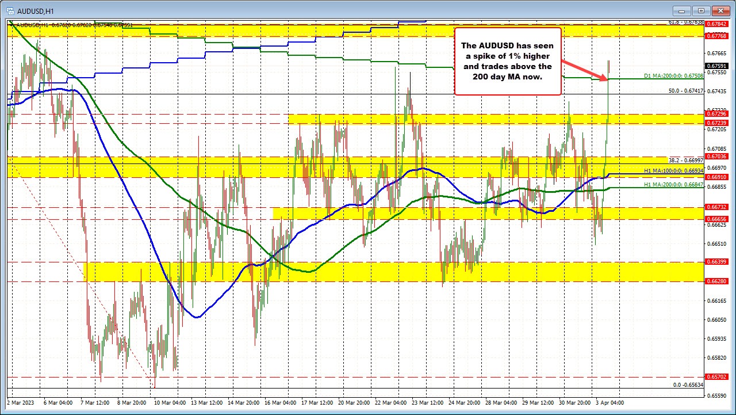The image size is (736, 415).
Task: Click the '6 Mar 04:00' time axis label
Action: coord(58,403)
